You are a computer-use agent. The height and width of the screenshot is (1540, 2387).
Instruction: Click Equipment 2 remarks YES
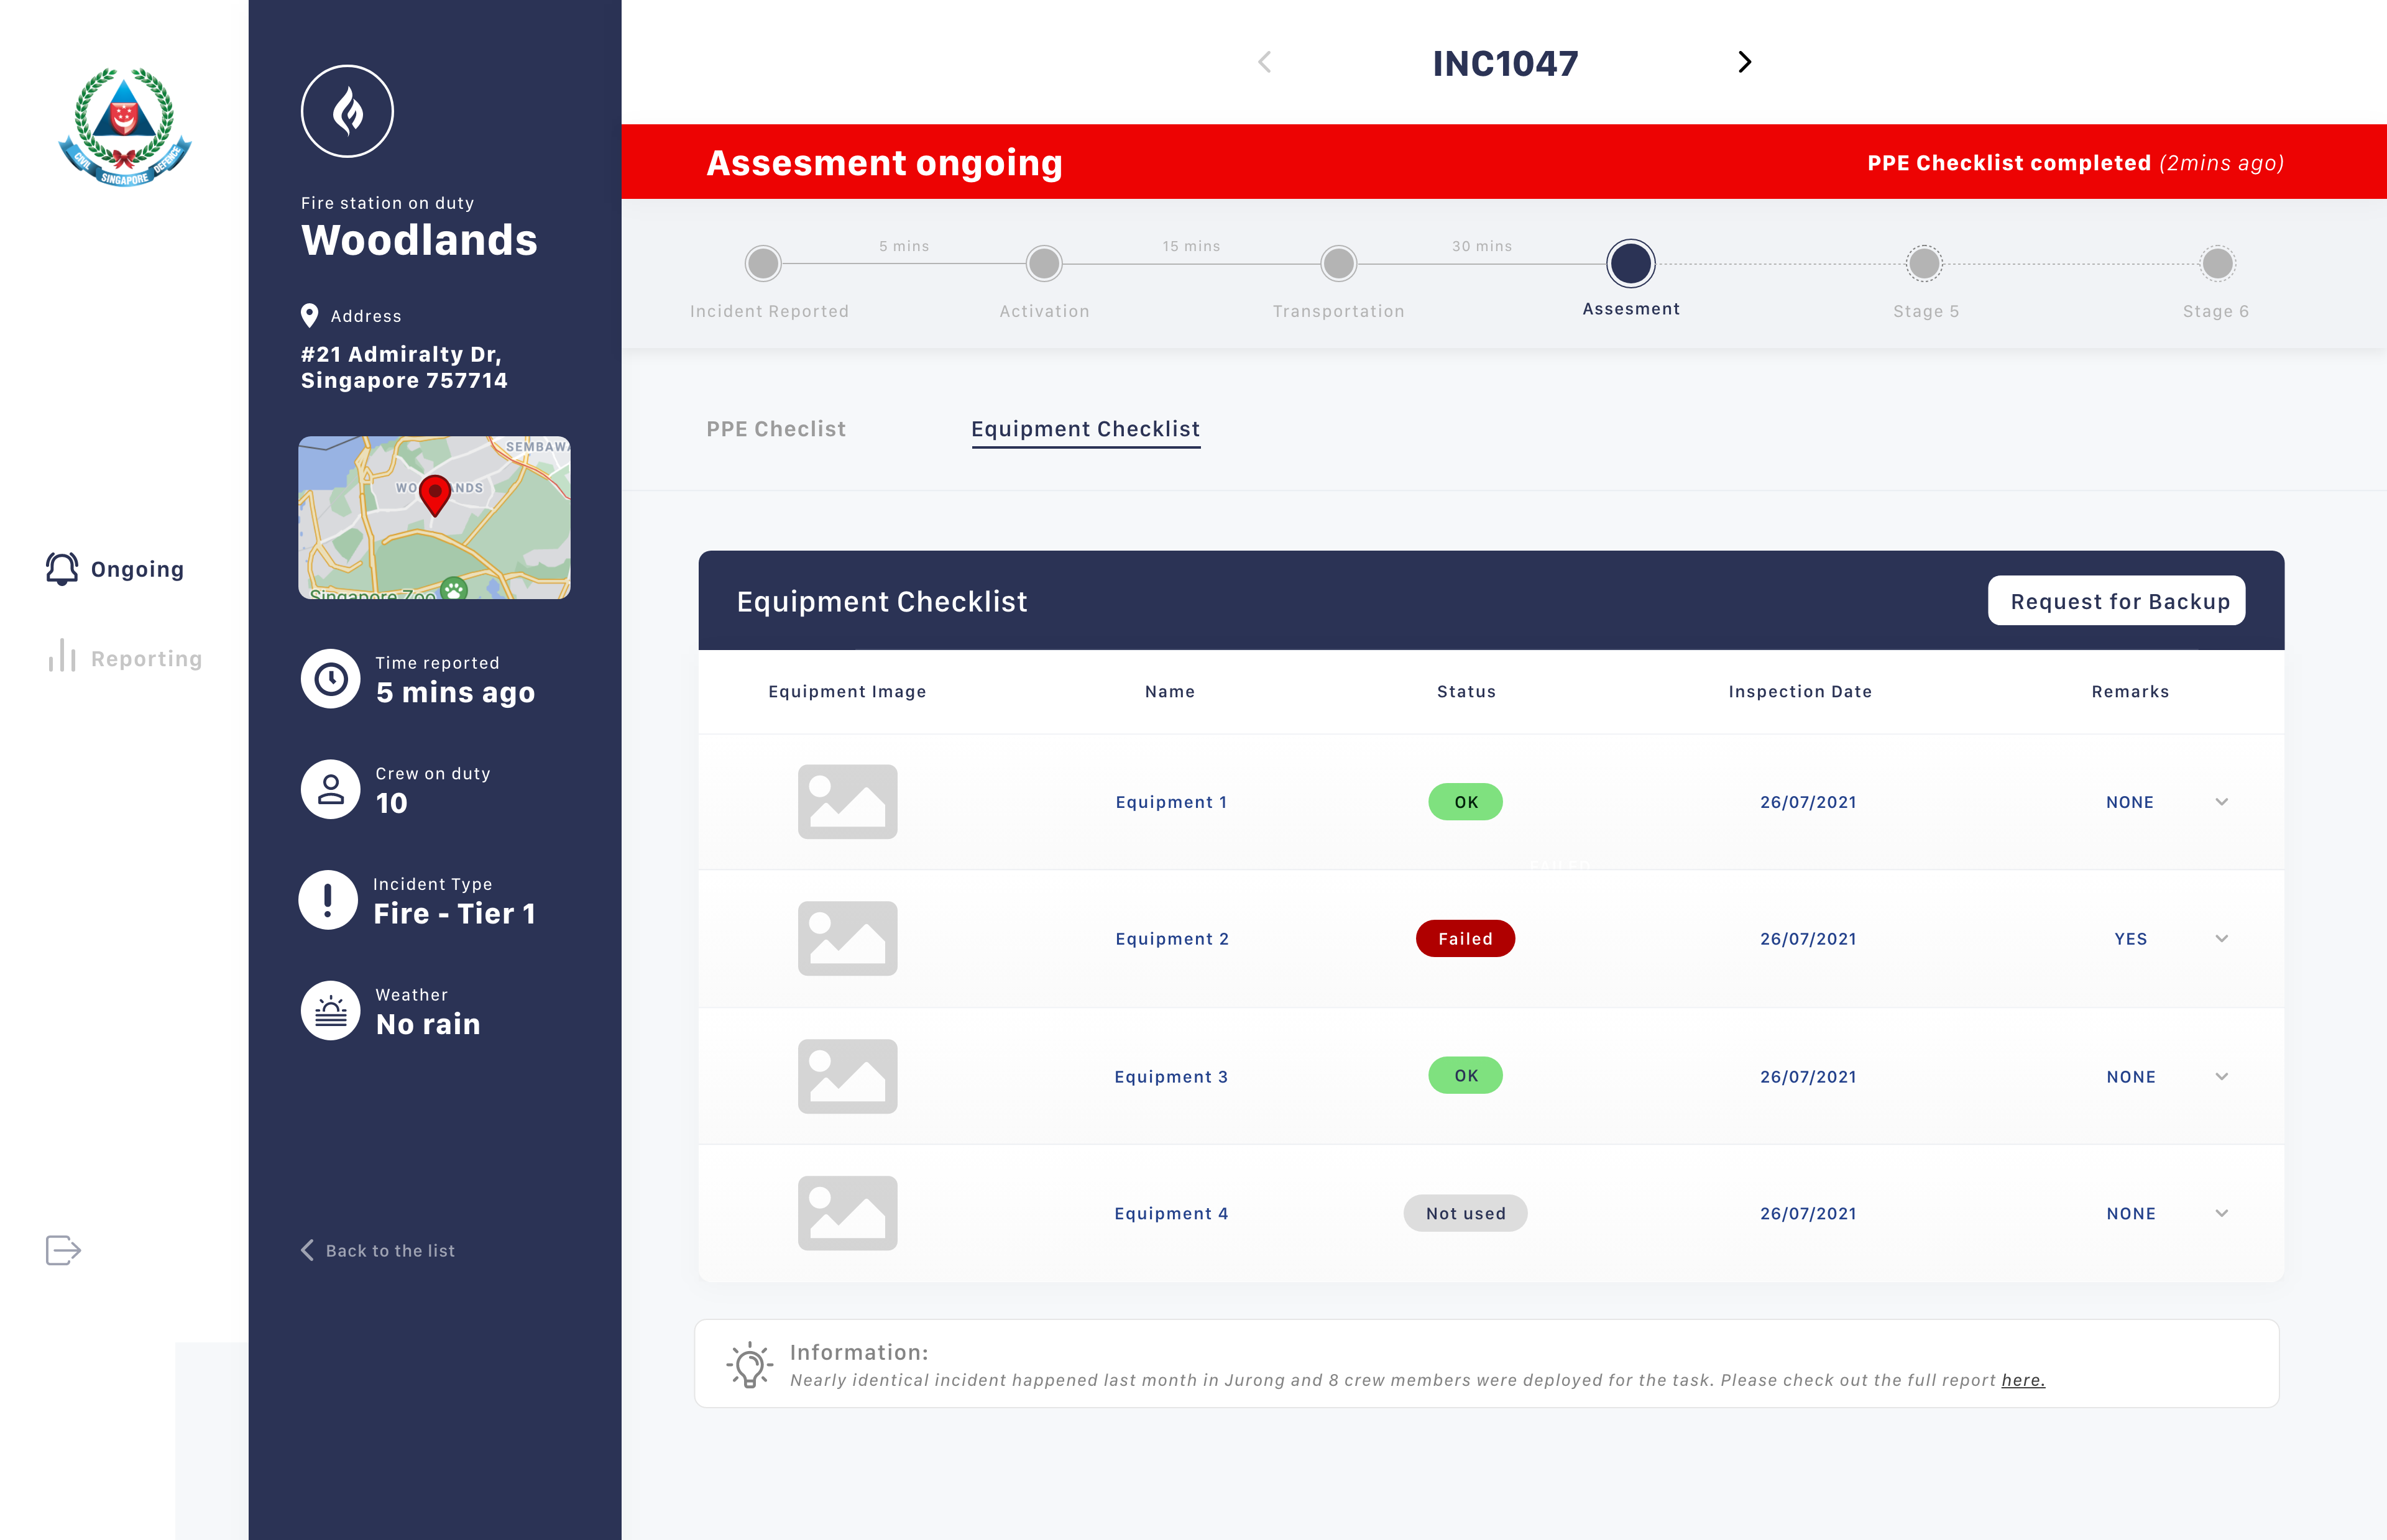point(2131,939)
